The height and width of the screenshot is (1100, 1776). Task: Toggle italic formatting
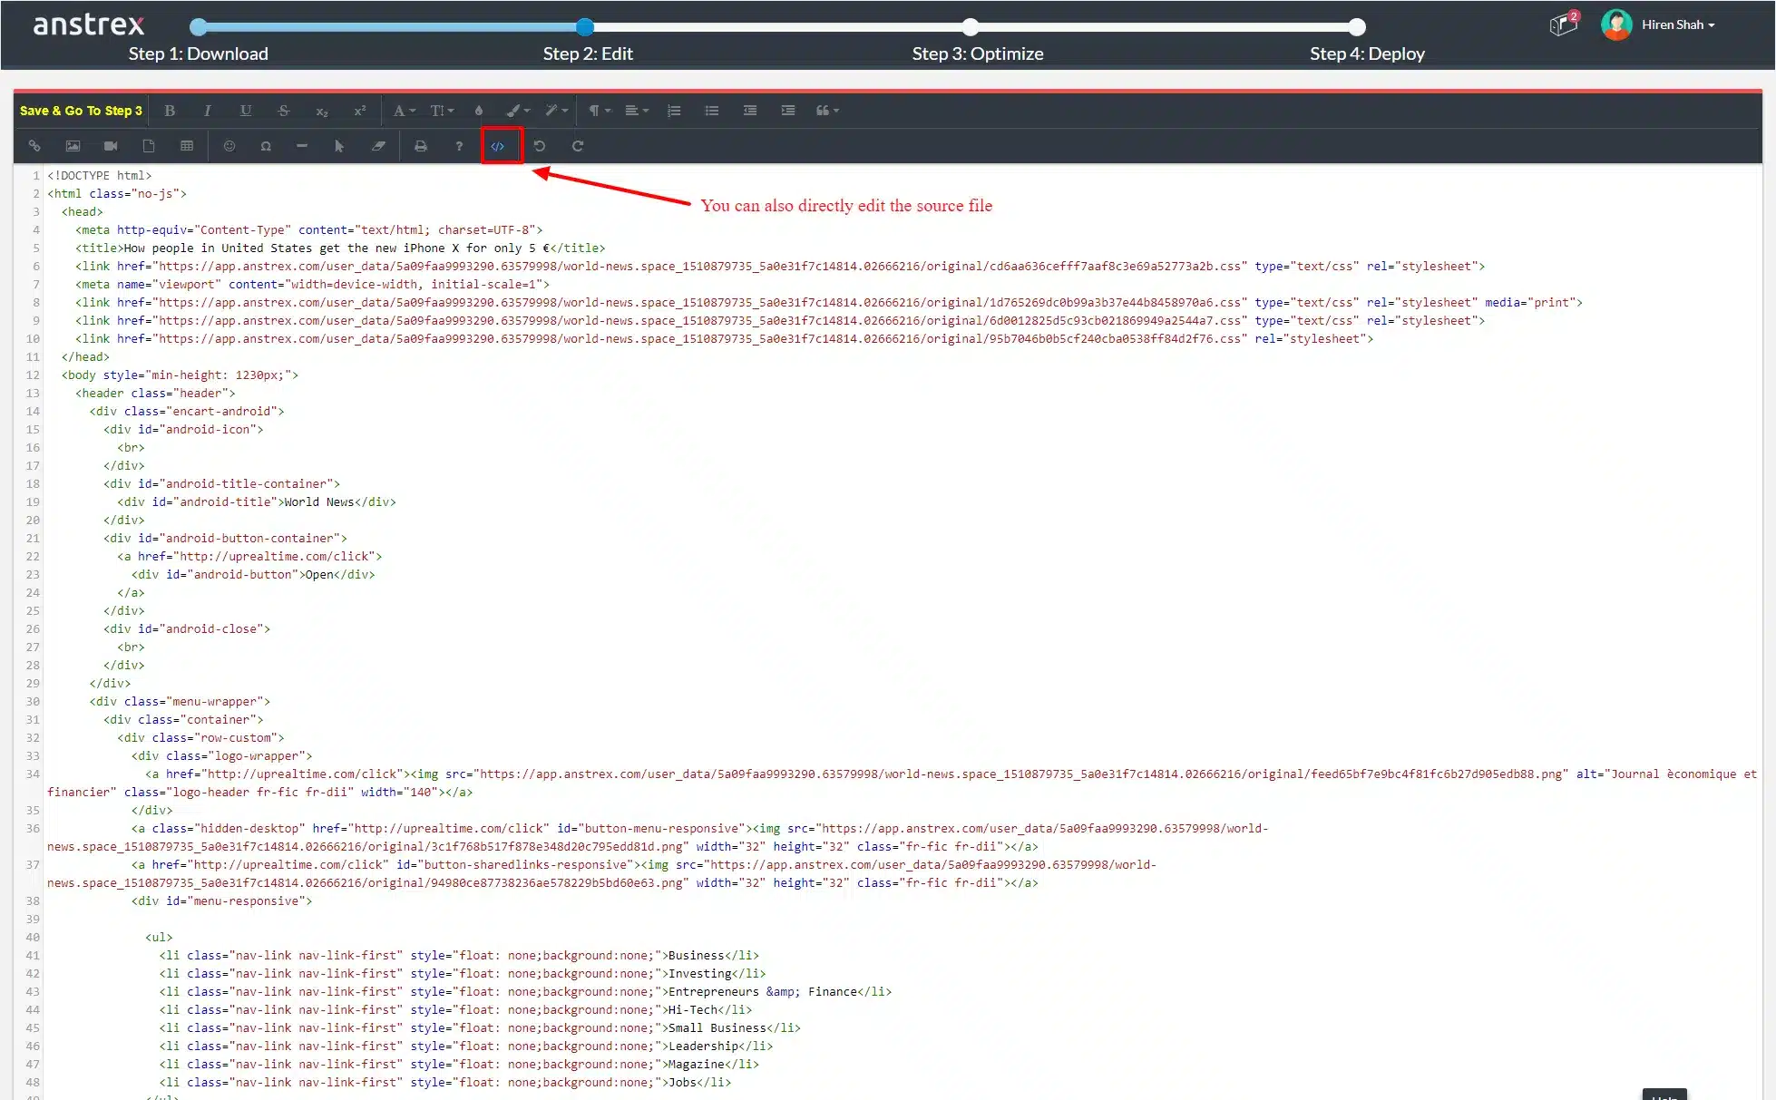tap(208, 111)
